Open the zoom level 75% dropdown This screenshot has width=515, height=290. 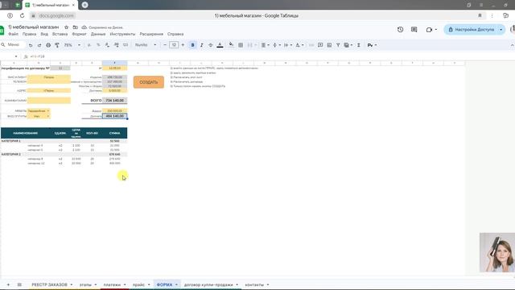tap(72, 45)
